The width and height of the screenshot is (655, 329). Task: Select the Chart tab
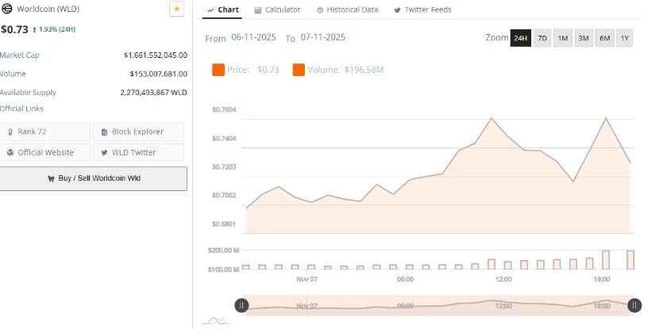[223, 10]
